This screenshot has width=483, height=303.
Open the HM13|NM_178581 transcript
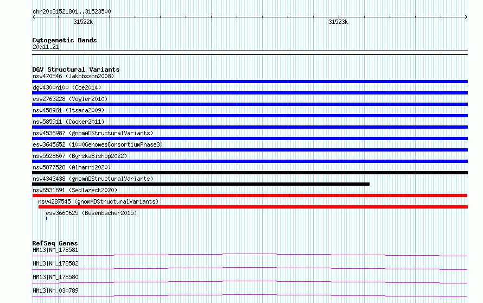click(x=55, y=250)
